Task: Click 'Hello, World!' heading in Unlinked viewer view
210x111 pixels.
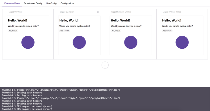Action: coord(120,20)
